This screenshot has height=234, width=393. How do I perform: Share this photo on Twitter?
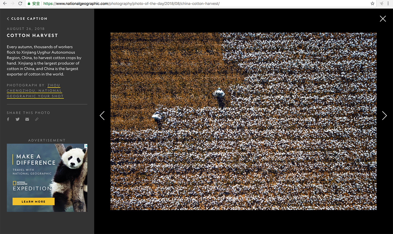pyautogui.click(x=18, y=119)
